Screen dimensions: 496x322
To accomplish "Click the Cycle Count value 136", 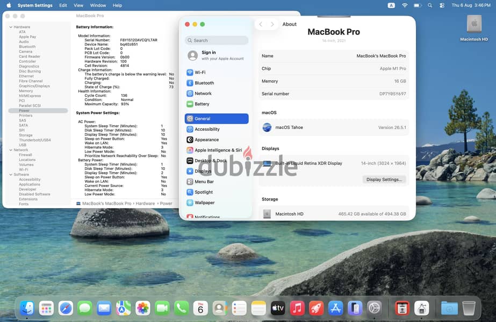I will click(124, 96).
